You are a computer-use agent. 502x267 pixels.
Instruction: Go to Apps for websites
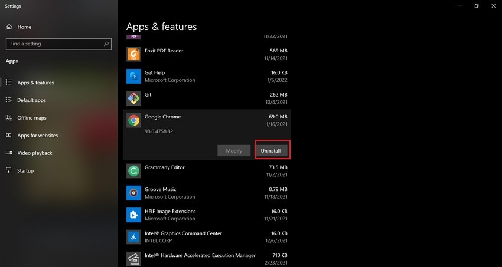pyautogui.click(x=37, y=136)
